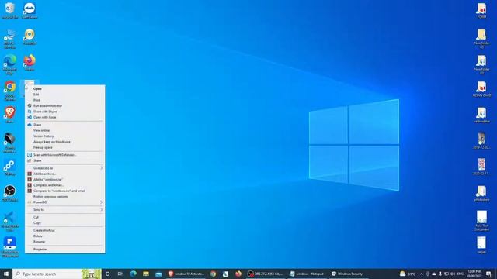
Task: Select the PAN CARD folder icon
Action: (481, 89)
